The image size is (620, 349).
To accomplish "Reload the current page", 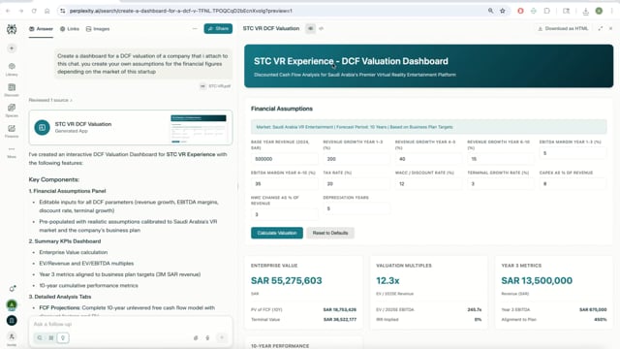I will coord(34,11).
